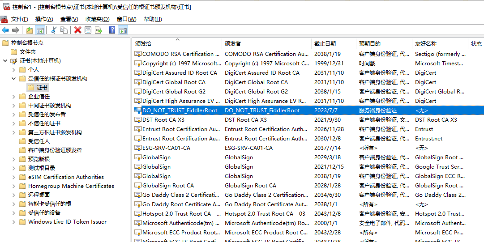The width and height of the screenshot is (484, 242).
Task: Click the Back arrow in the toolbar
Action: point(5,30)
